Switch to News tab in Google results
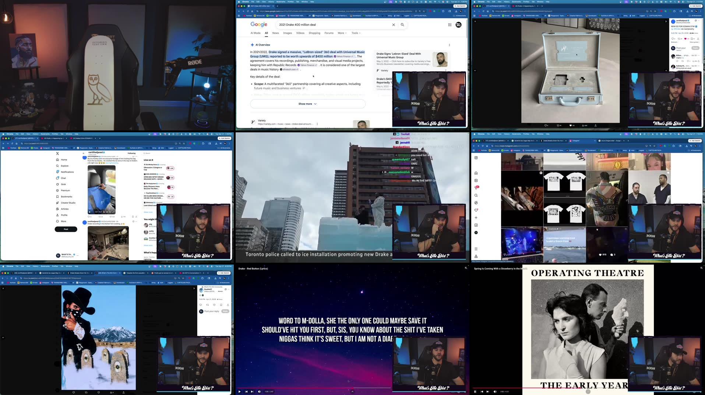The image size is (705, 395). pos(275,33)
